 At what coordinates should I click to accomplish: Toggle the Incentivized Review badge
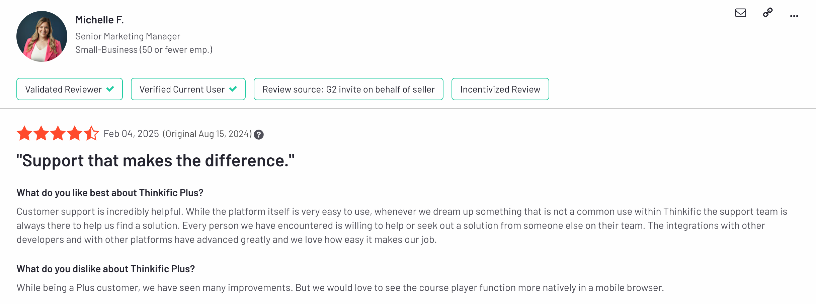[x=500, y=89]
